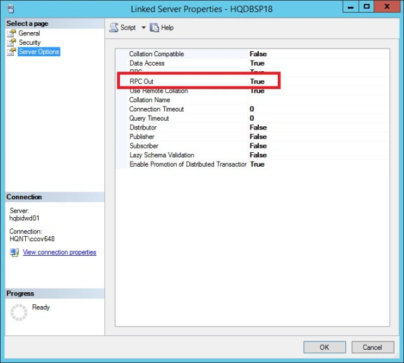
Task: Click the Security page icon
Action: 11,42
